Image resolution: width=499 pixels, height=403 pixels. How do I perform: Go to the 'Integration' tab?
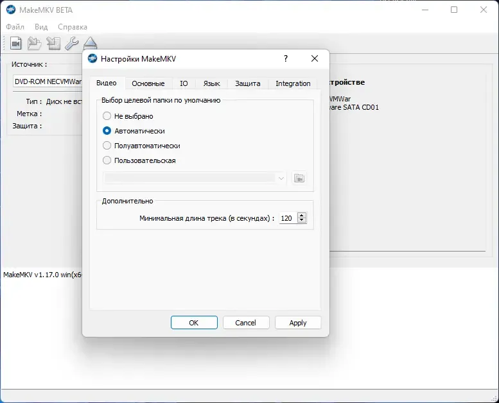coord(293,83)
